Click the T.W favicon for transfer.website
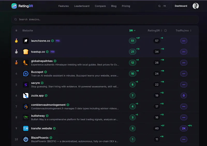This screenshot has height=146, width=207. pos(26,128)
